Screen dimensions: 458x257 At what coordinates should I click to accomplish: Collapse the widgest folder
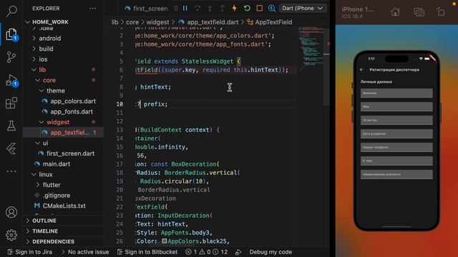click(x=63, y=122)
